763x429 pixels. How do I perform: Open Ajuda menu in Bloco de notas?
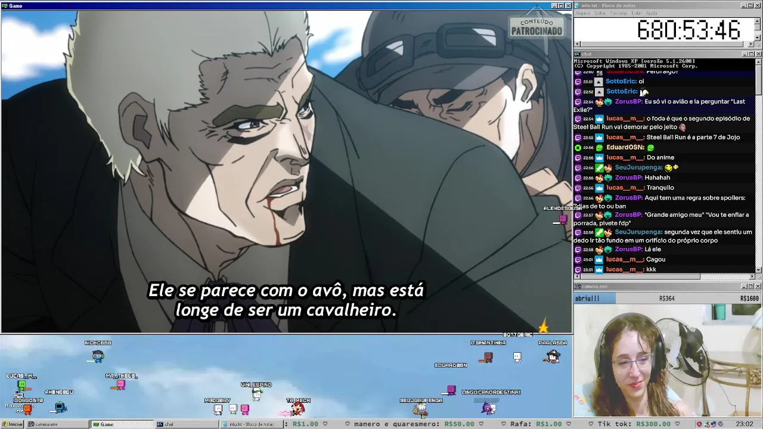click(652, 13)
